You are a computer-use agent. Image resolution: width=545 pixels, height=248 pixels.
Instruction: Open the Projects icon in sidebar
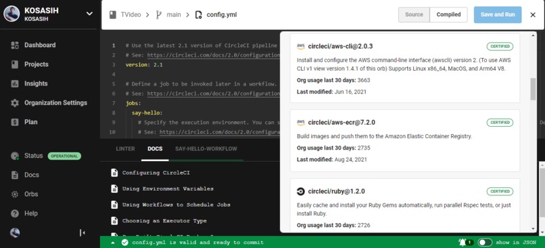pyautogui.click(x=15, y=65)
